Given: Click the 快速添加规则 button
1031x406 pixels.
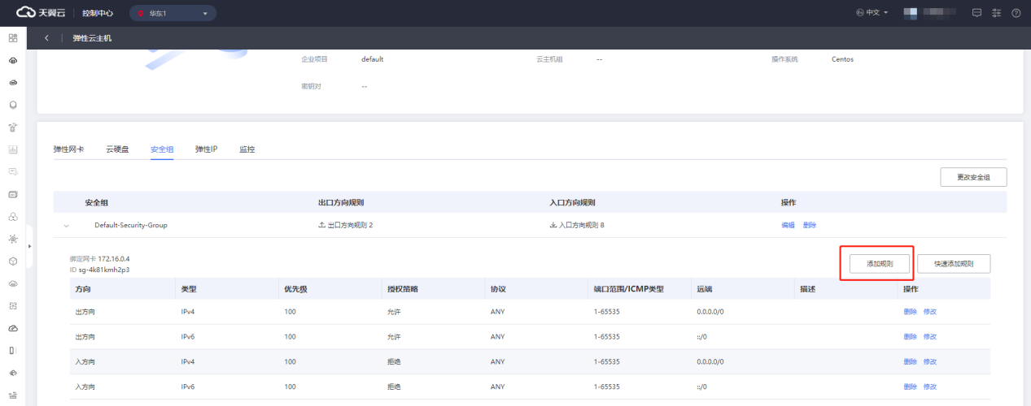Looking at the screenshot, I should (x=953, y=264).
